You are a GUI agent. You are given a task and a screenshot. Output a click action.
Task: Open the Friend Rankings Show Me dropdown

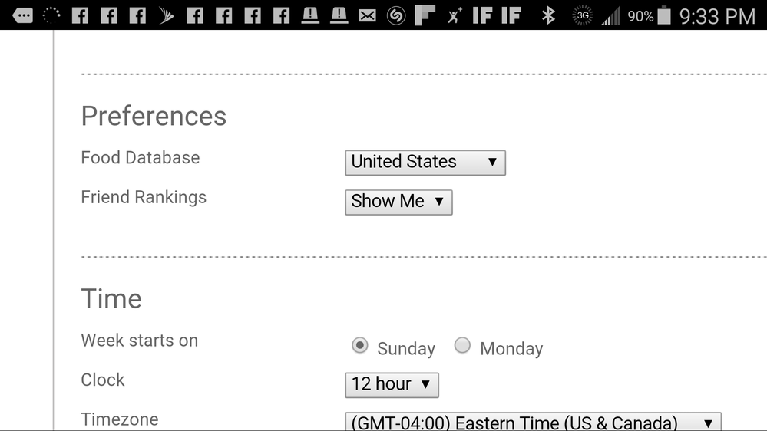point(398,202)
